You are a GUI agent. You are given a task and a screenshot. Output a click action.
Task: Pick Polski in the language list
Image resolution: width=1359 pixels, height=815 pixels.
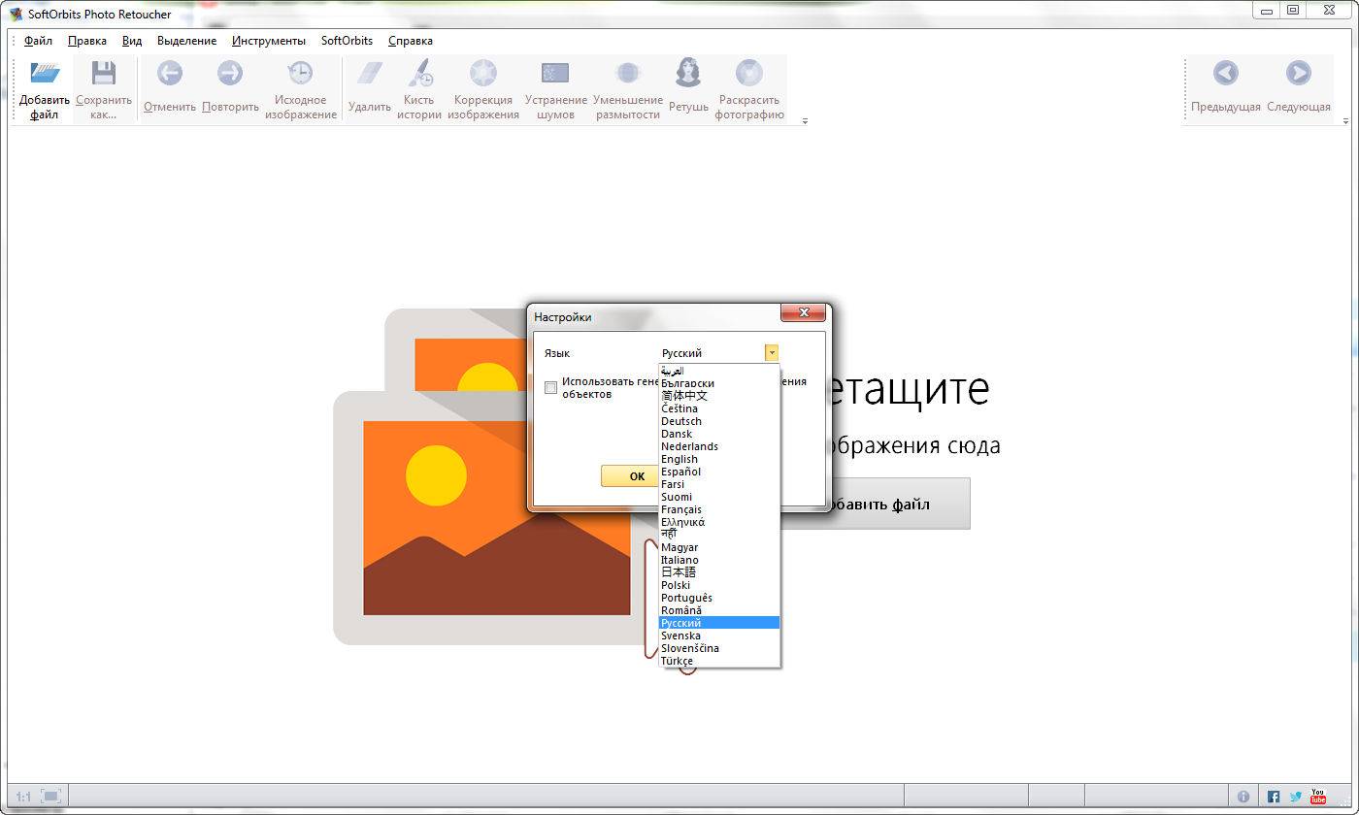pyautogui.click(x=719, y=585)
